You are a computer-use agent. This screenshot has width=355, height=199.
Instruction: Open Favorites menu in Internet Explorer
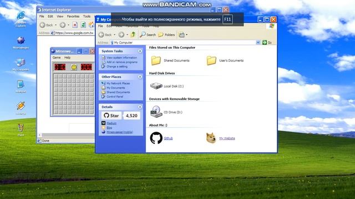click(73, 17)
